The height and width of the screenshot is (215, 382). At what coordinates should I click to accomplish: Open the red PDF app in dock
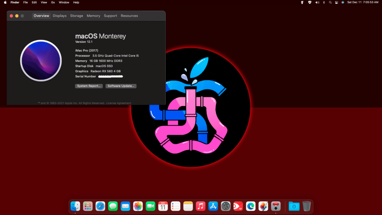coord(238,206)
